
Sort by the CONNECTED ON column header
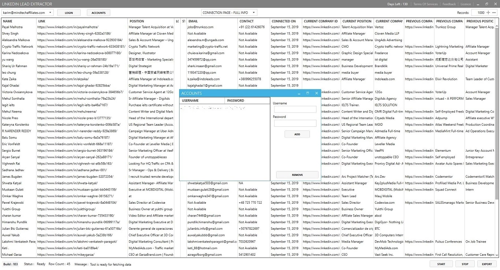pos(284,21)
